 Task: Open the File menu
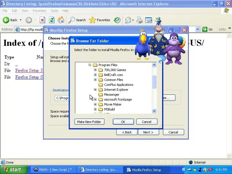click(x=5, y=11)
